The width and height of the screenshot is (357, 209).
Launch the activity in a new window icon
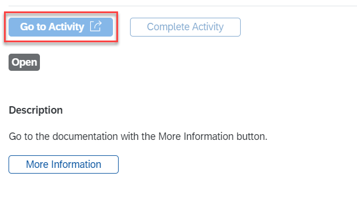pyautogui.click(x=96, y=26)
